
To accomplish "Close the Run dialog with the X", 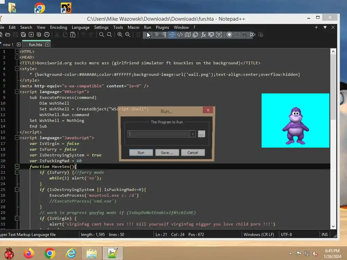I will click(x=208, y=110).
